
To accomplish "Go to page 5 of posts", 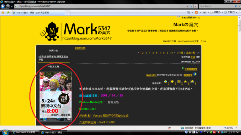I will pos(153,53).
